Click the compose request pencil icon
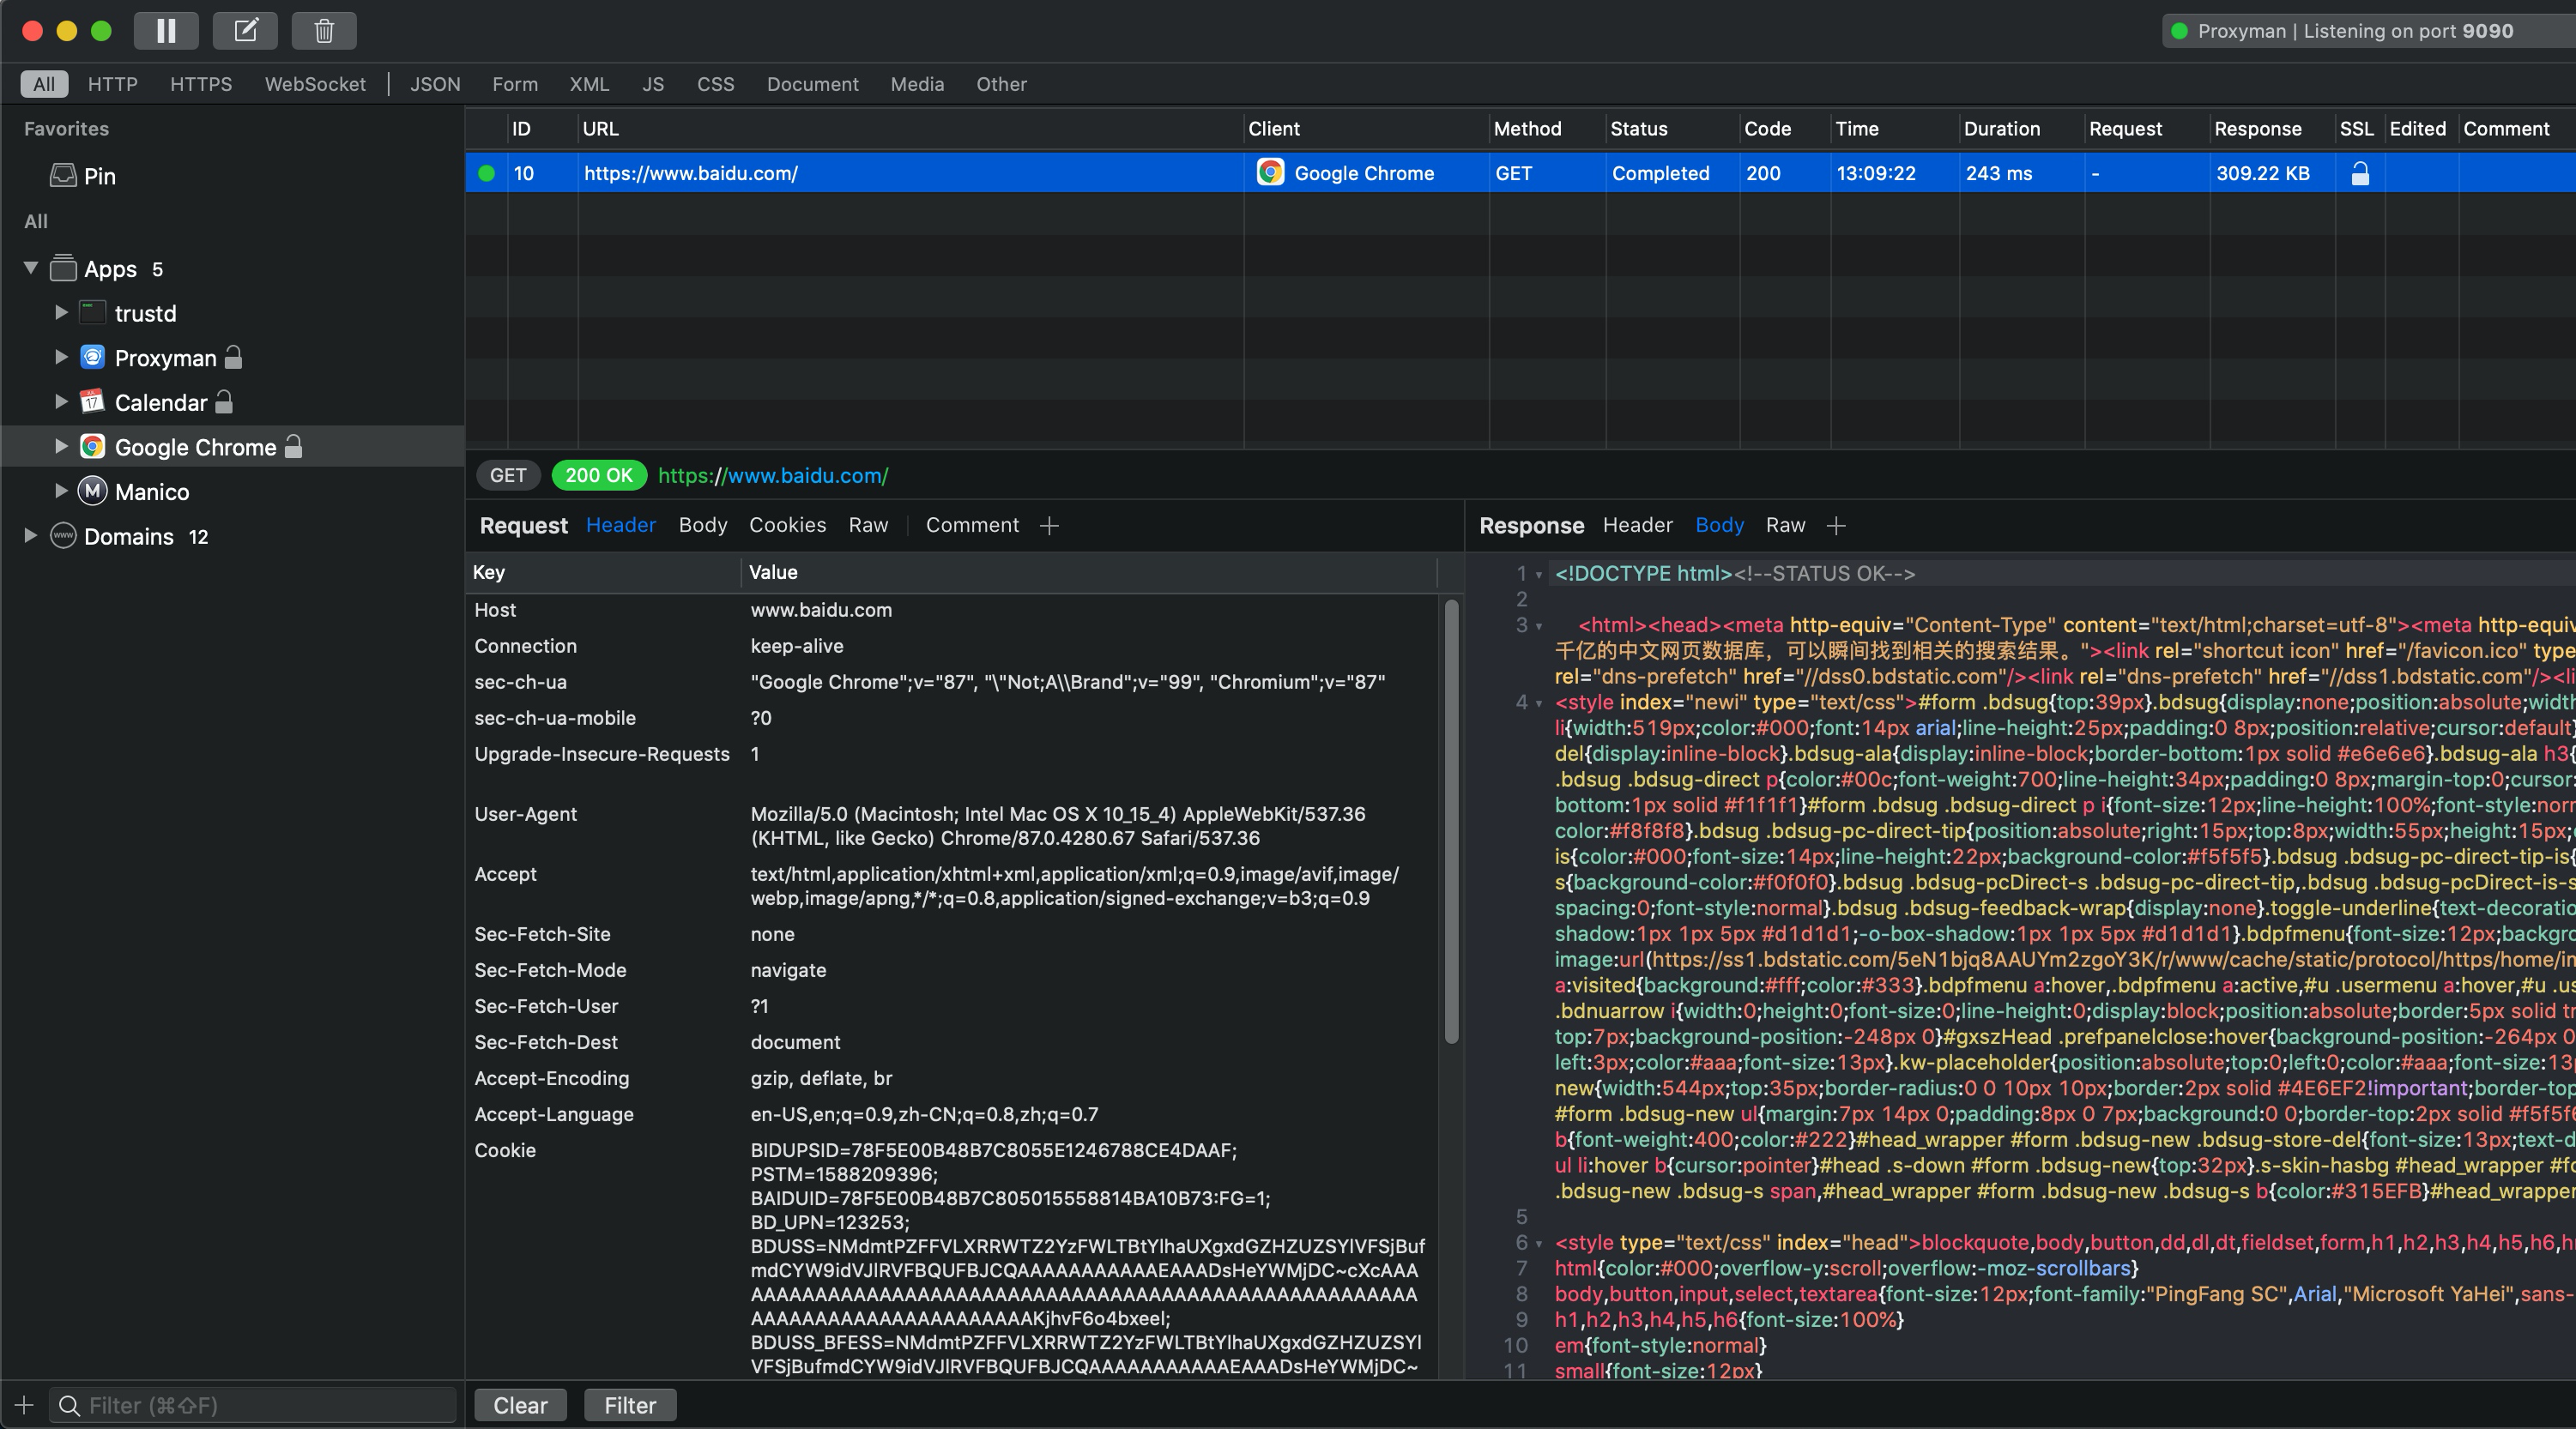2576x1429 pixels. click(x=245, y=30)
